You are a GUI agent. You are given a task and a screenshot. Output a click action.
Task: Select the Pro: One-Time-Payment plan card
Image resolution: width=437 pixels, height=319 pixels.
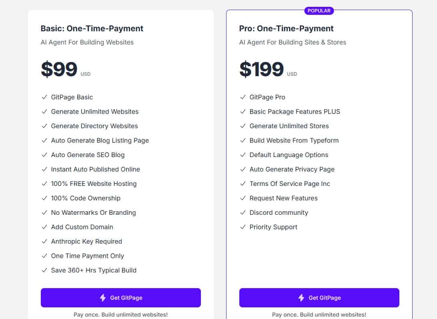319,160
